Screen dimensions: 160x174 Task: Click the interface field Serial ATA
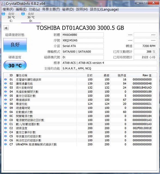(82, 46)
